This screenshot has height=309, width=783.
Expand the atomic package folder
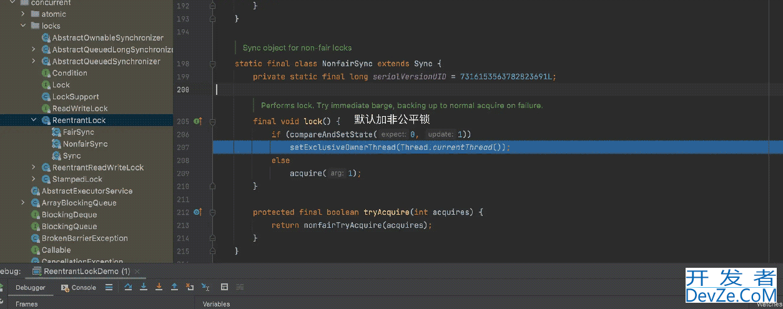tap(24, 14)
